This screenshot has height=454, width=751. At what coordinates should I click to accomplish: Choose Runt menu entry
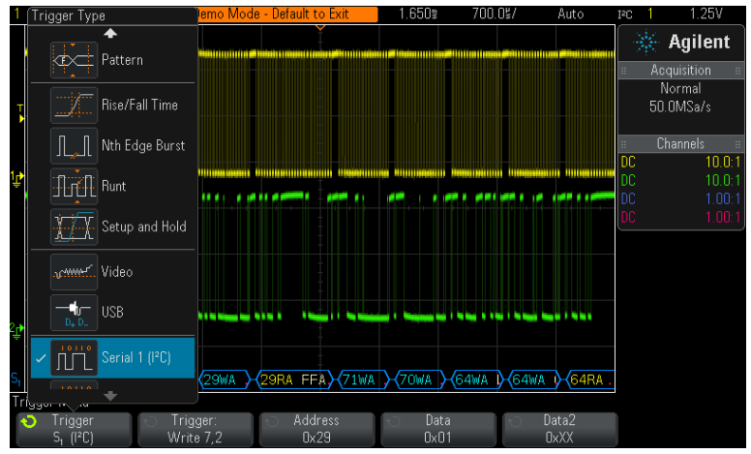pos(112,186)
